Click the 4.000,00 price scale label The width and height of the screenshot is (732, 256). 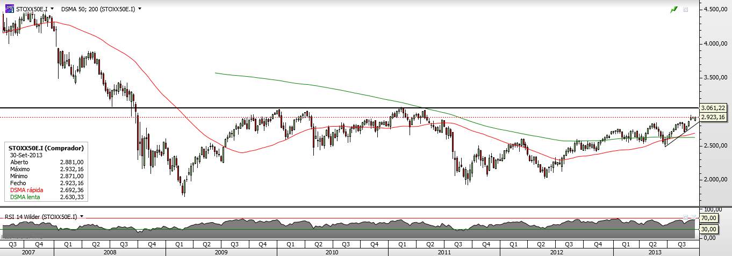click(x=715, y=43)
